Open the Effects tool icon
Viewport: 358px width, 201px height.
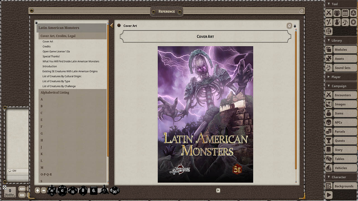(337, 22)
